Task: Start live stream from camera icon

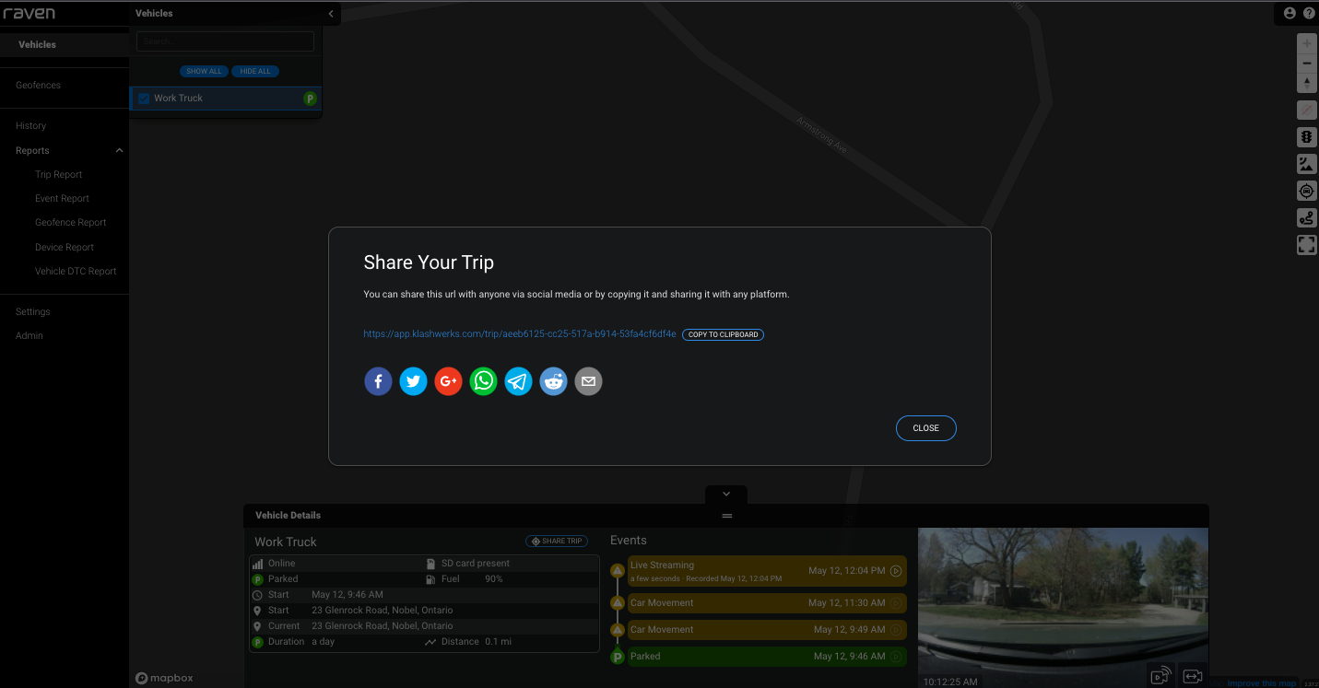Action: click(1160, 676)
